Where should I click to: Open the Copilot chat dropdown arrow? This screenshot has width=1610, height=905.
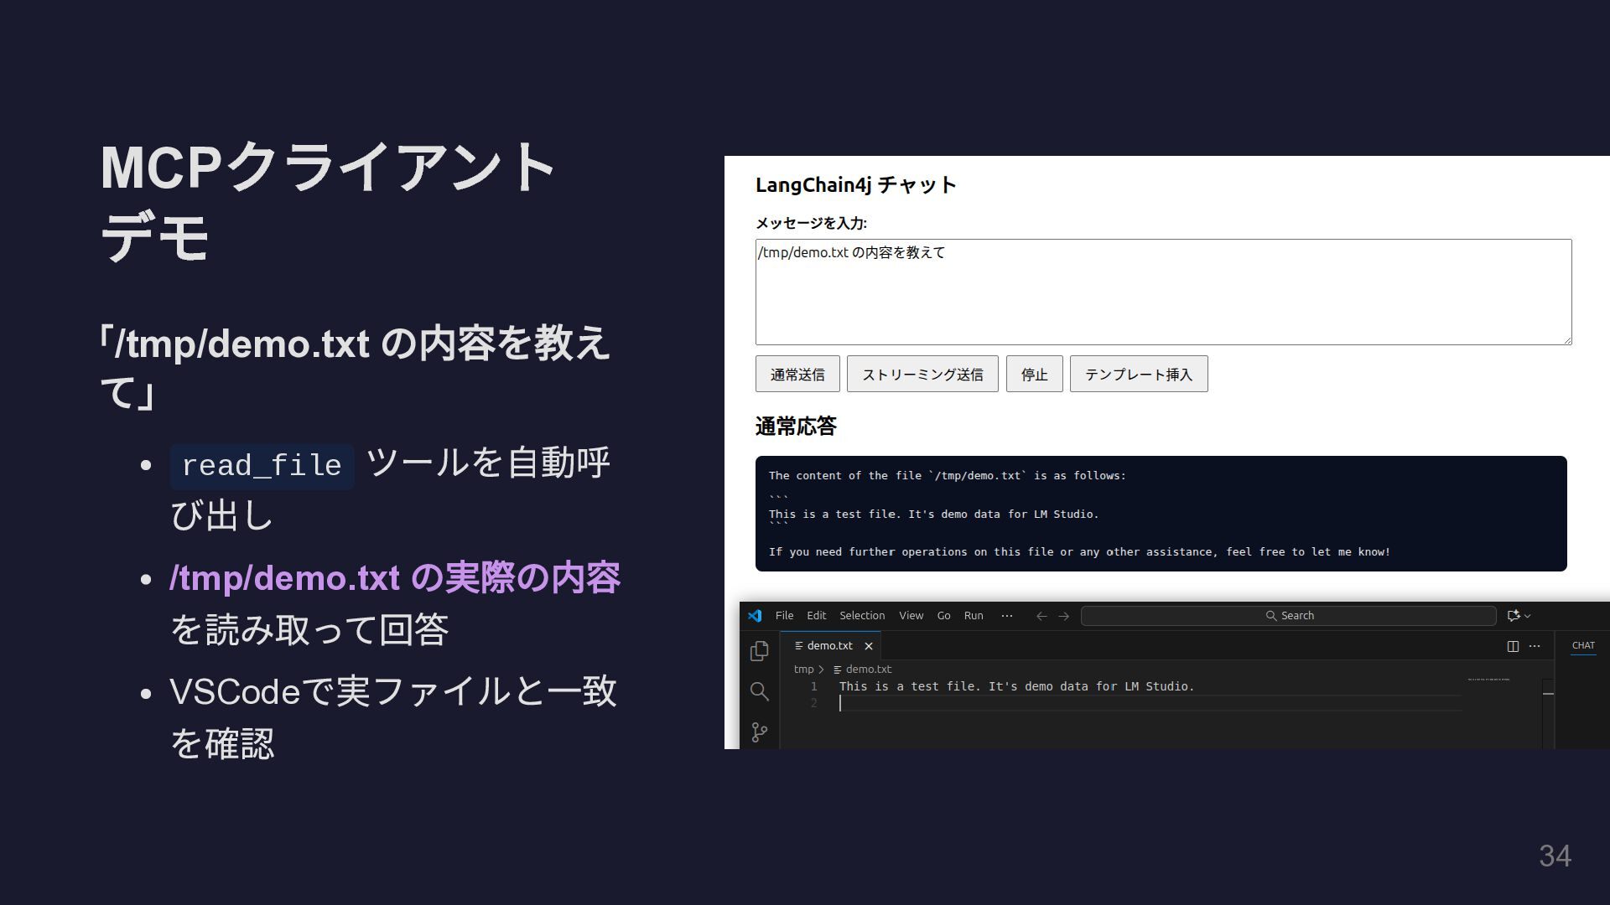(1528, 616)
